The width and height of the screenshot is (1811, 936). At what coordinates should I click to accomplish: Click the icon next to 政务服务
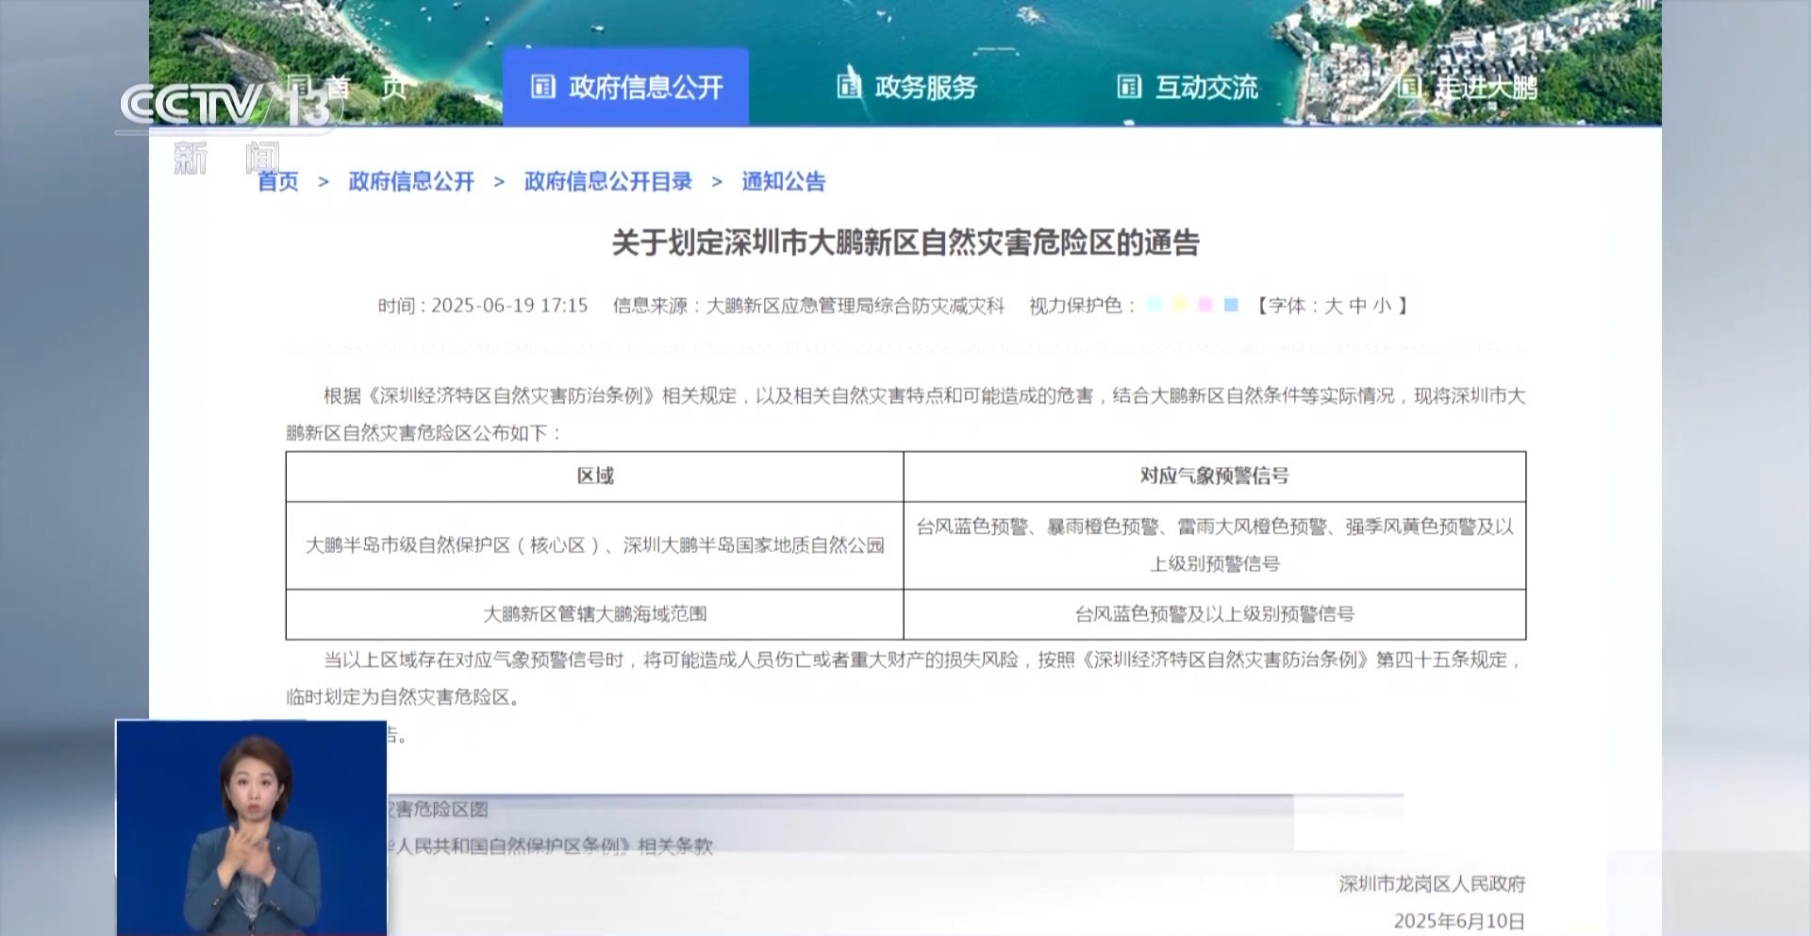pyautogui.click(x=849, y=87)
